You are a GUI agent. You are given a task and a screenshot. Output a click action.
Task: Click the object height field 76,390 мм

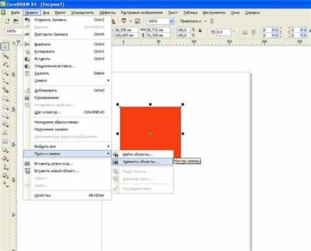pyautogui.click(x=158, y=35)
